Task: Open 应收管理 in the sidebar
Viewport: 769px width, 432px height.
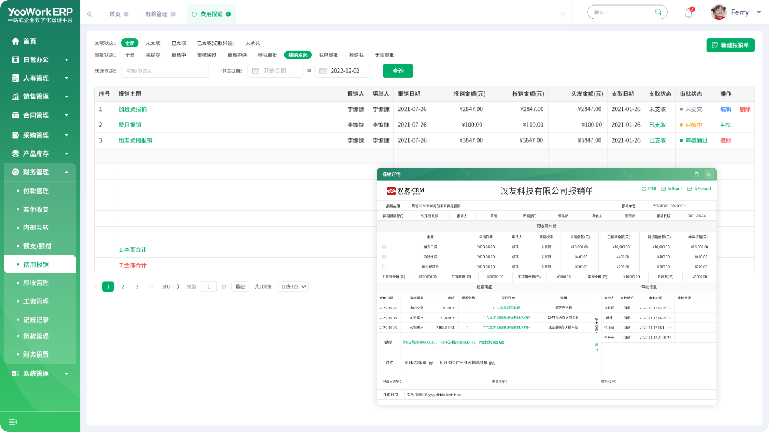Action: (x=36, y=283)
